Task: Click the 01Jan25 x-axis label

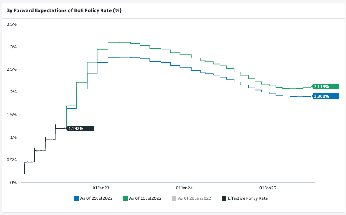Action: pos(268,188)
